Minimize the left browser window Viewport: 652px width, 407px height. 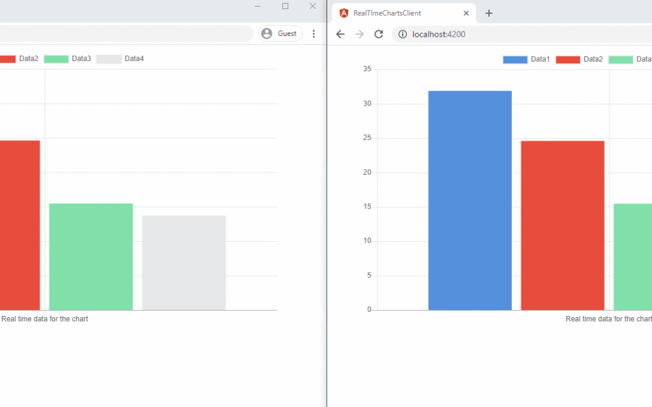pos(258,6)
